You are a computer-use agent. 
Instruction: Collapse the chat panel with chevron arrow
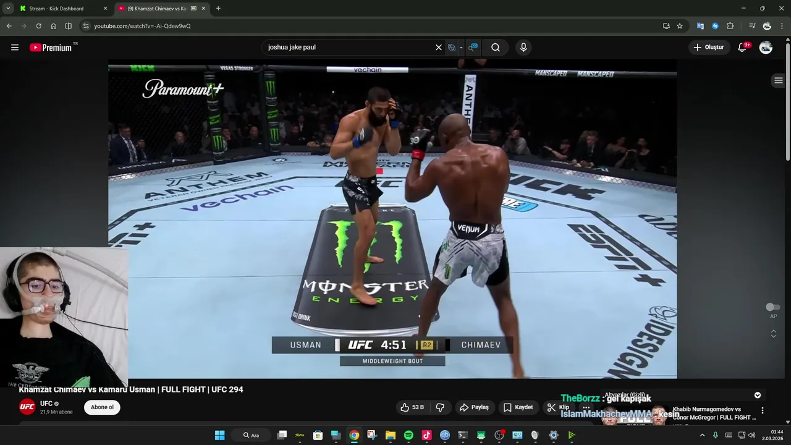tap(758, 395)
